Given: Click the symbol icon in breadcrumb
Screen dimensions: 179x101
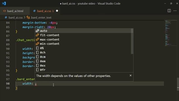Looking at the screenshot, I should click(28, 17).
